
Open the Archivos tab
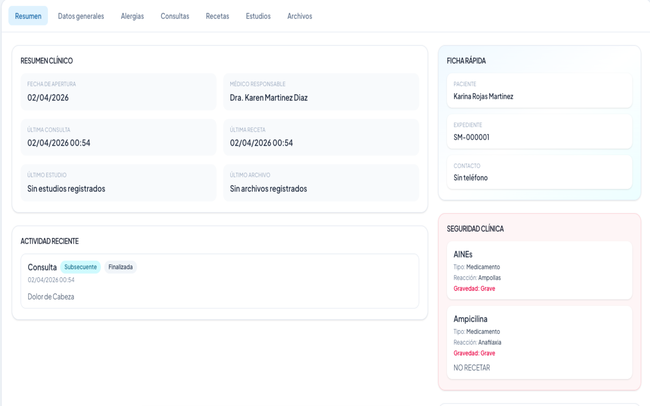[300, 16]
